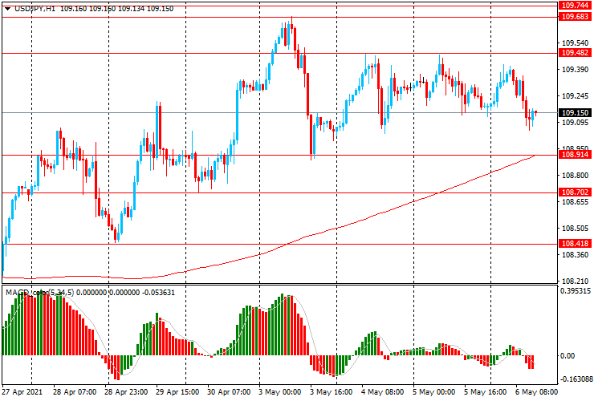Click the 5 May 16:00 time label
The height and width of the screenshot is (401, 594).
tap(486, 392)
